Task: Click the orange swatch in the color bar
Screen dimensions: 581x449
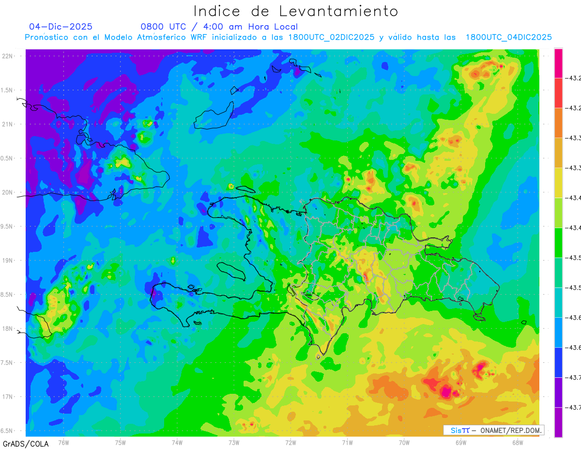Action: click(x=558, y=123)
